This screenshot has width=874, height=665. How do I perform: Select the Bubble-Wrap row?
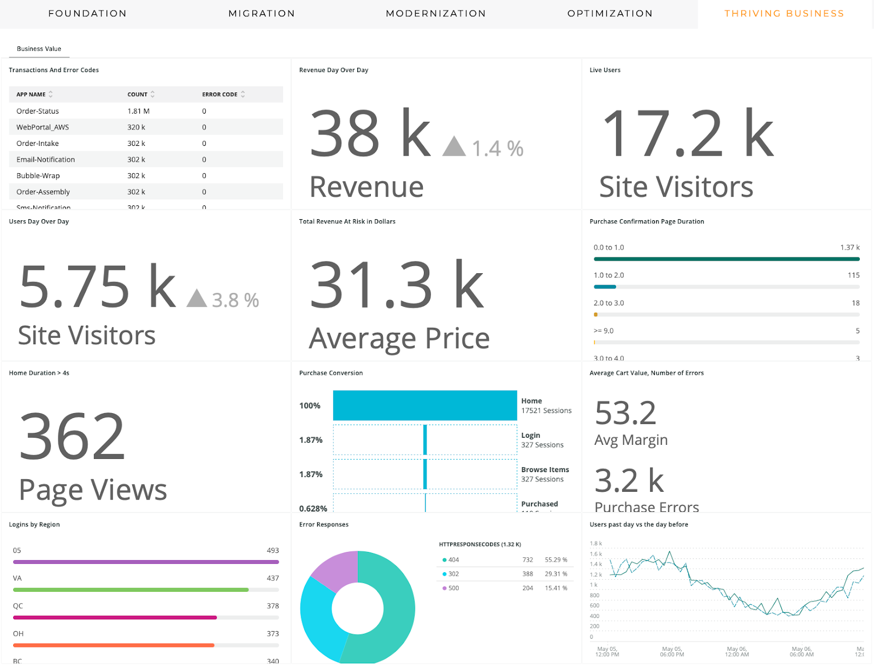[x=146, y=176]
